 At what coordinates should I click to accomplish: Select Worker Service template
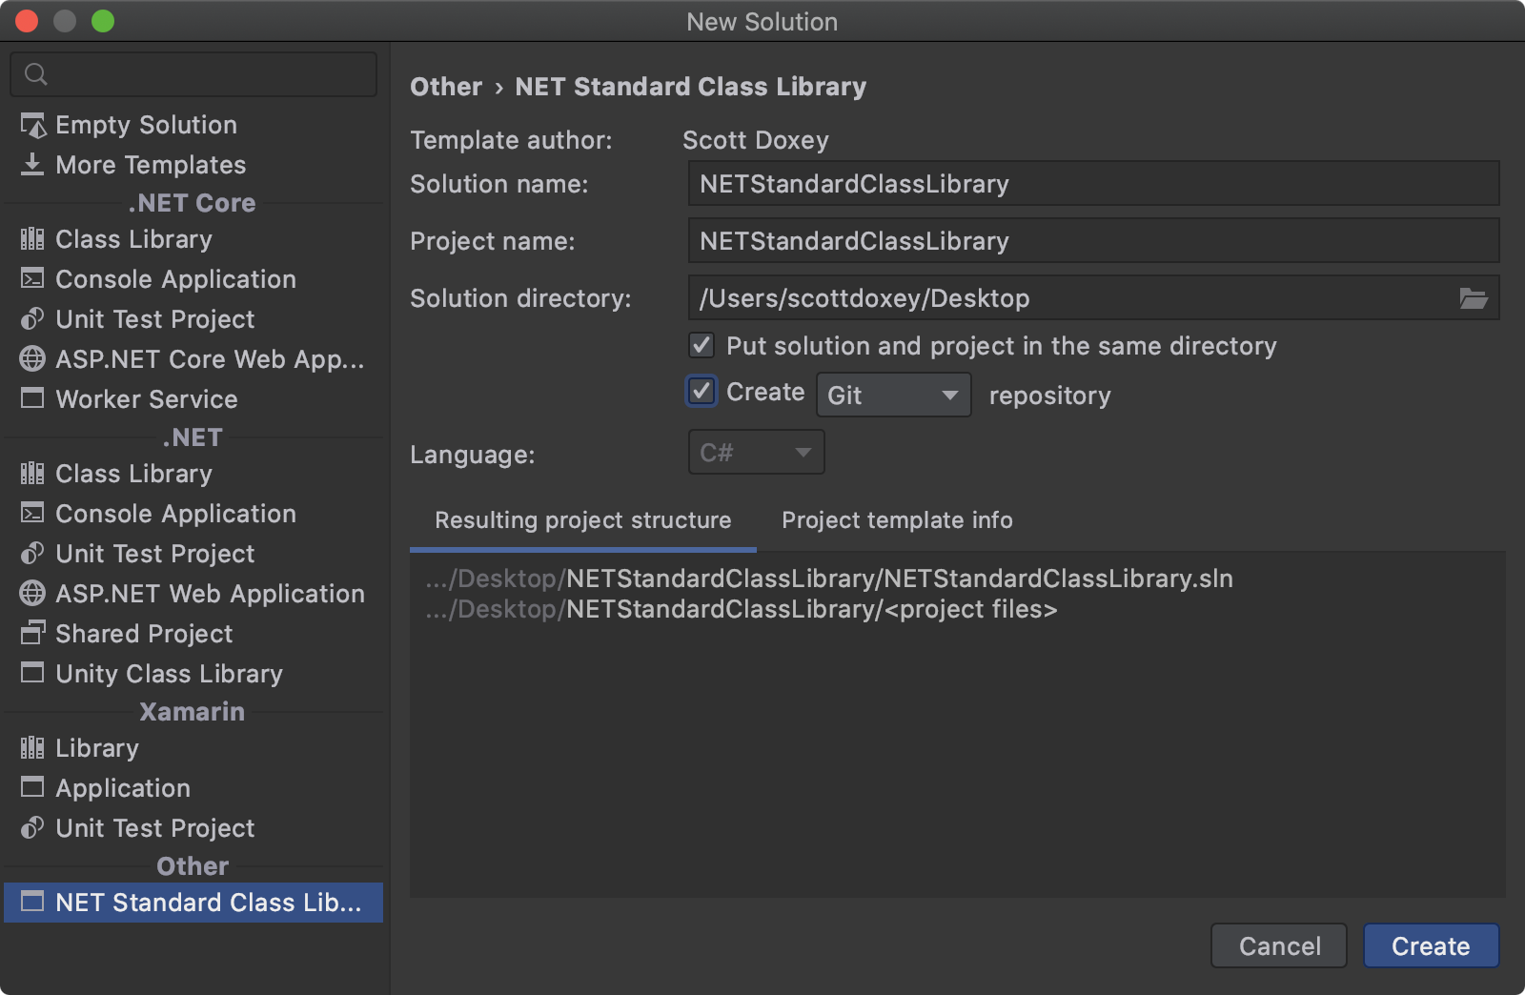coord(193,399)
